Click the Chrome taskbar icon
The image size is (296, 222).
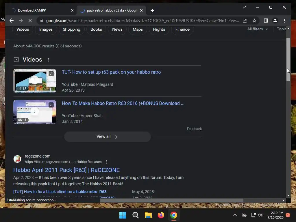tap(174, 215)
